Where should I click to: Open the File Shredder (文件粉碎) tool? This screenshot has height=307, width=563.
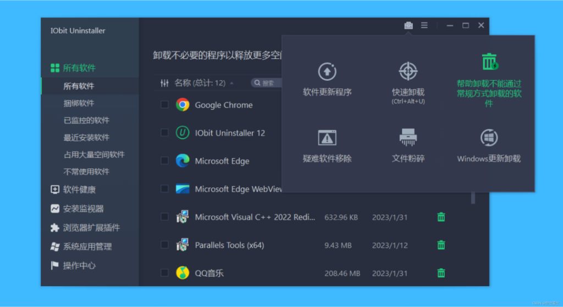[408, 145]
